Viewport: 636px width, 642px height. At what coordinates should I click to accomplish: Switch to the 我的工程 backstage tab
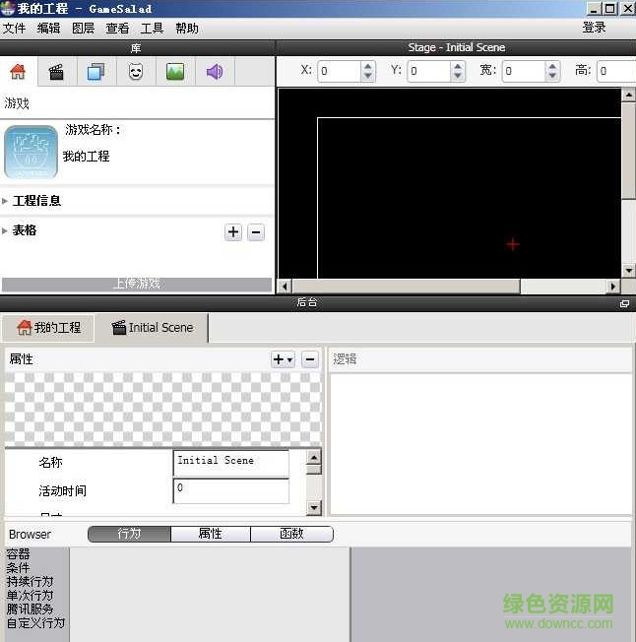tap(48, 328)
